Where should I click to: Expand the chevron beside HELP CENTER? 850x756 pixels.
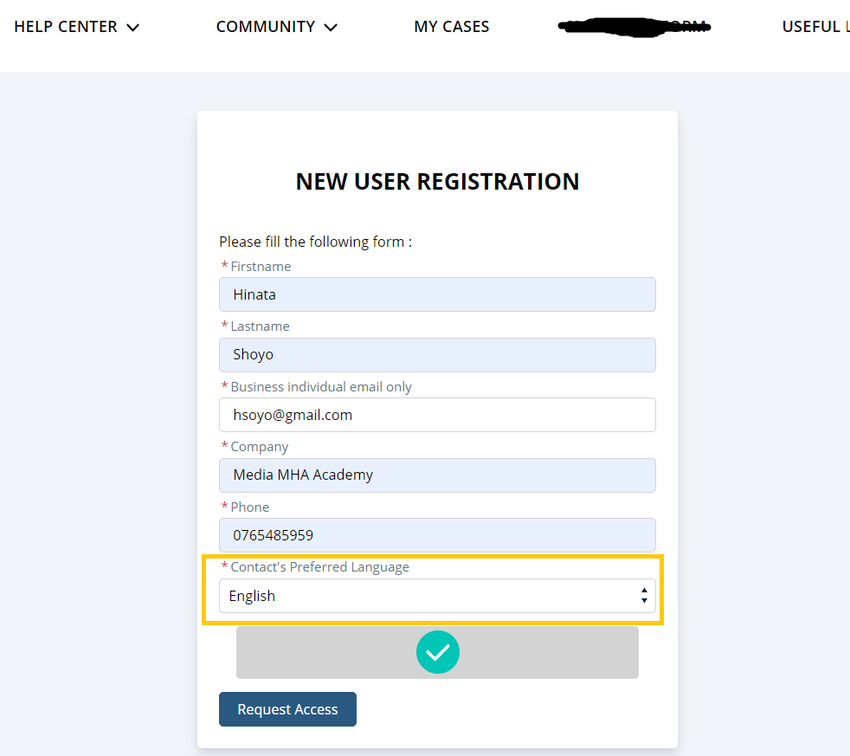pos(132,28)
